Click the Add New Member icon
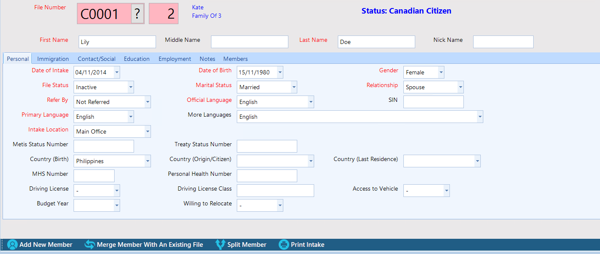 tap(12, 245)
